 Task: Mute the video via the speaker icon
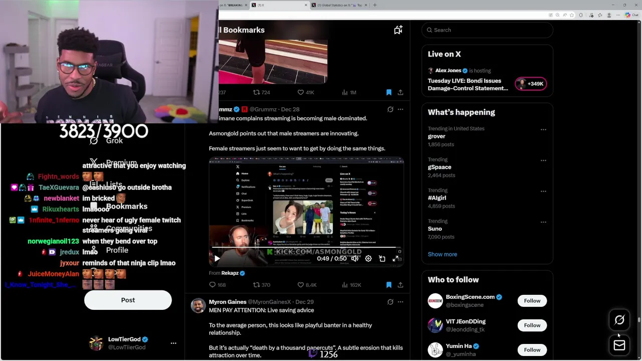[x=355, y=259]
